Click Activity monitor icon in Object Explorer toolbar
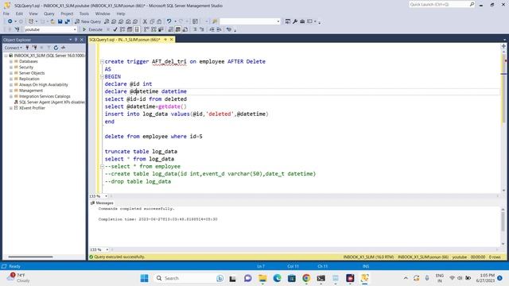The height and width of the screenshot is (286, 509). (63, 48)
